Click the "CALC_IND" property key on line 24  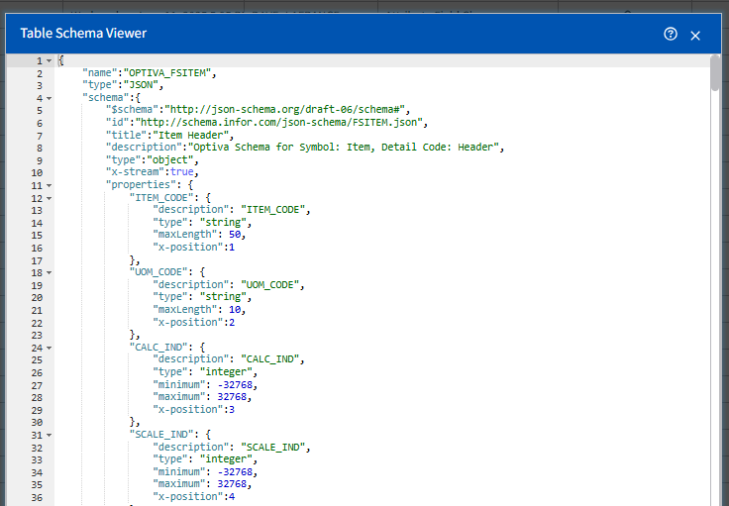coord(158,348)
